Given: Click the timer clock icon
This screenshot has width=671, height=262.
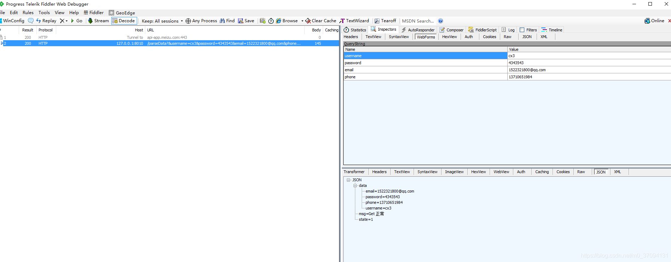Looking at the screenshot, I should coord(271,21).
